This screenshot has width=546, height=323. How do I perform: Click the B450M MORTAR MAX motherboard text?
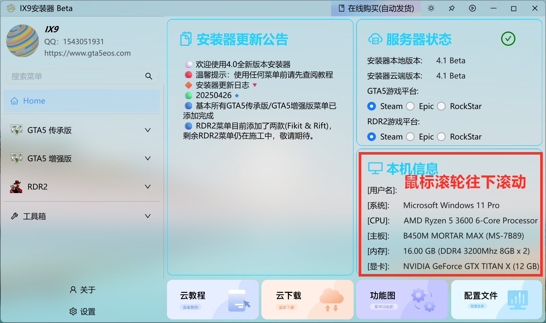[464, 236]
